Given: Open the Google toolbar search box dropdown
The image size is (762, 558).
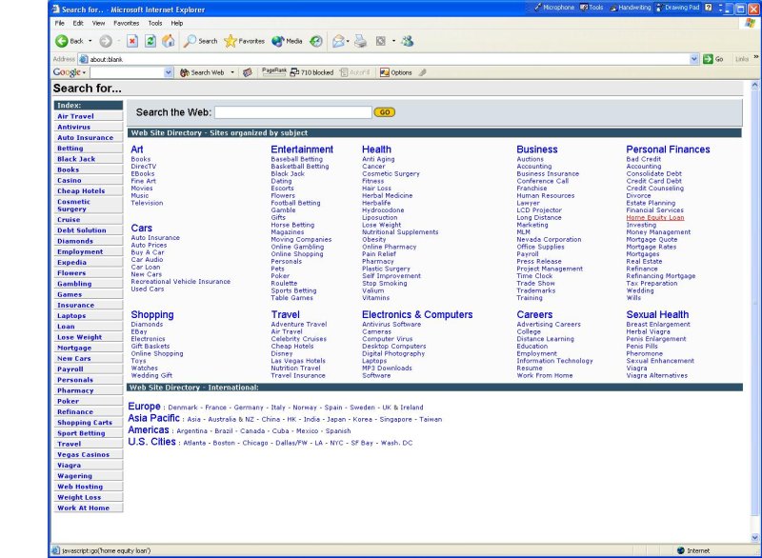Looking at the screenshot, I should (169, 72).
